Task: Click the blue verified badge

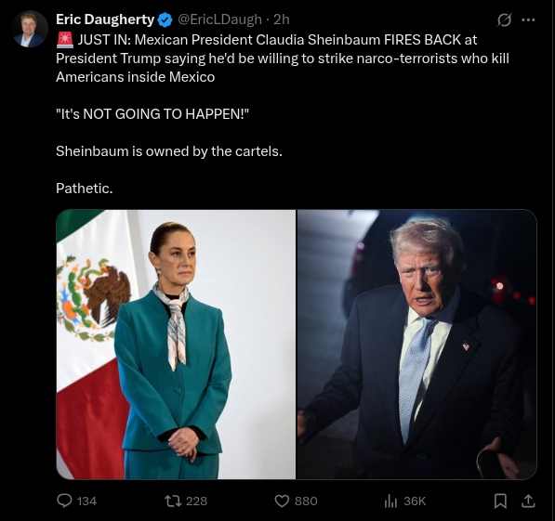Action: coord(165,20)
